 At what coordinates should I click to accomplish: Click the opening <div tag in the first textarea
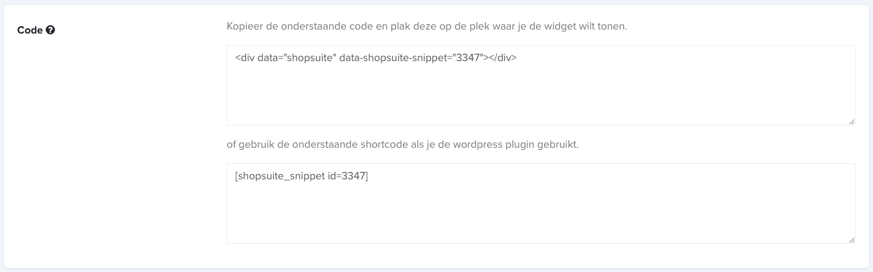point(244,58)
